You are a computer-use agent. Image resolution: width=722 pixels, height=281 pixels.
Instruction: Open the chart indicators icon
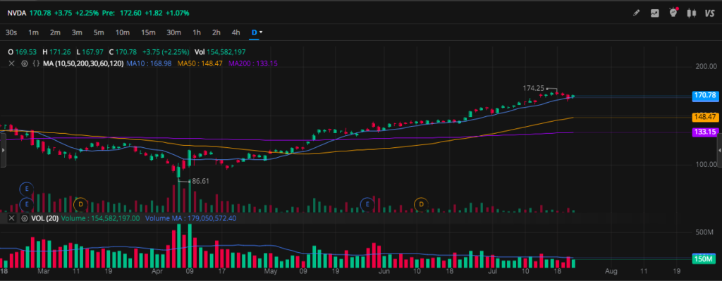click(x=654, y=13)
